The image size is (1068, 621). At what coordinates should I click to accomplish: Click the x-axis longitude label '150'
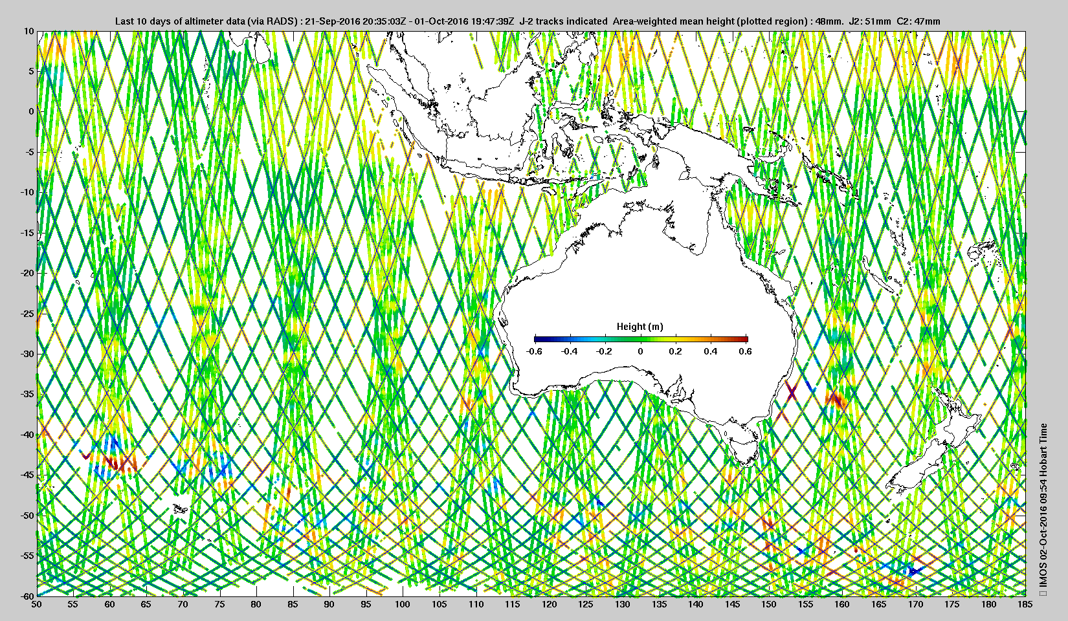[769, 604]
